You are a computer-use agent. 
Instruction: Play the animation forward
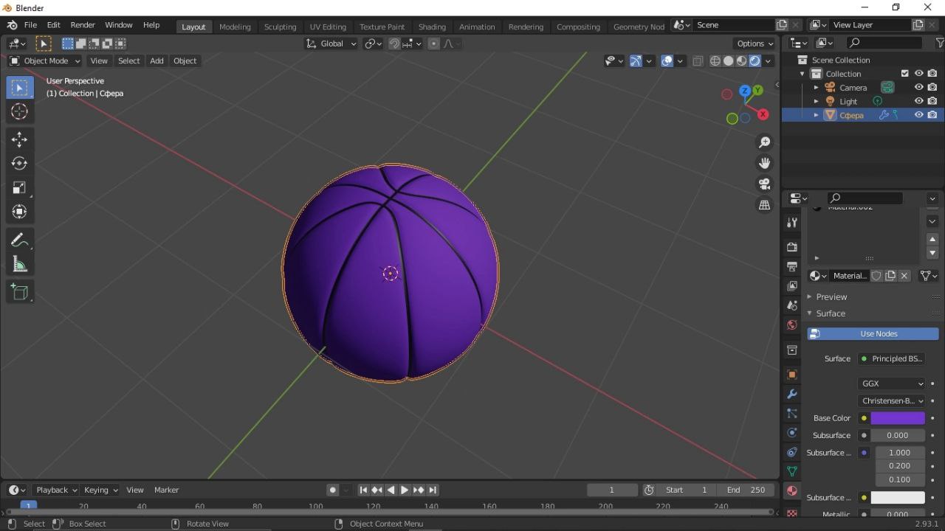pyautogui.click(x=405, y=490)
